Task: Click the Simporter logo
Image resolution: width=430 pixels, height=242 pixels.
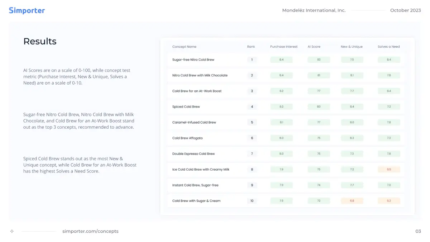Action: tap(27, 10)
